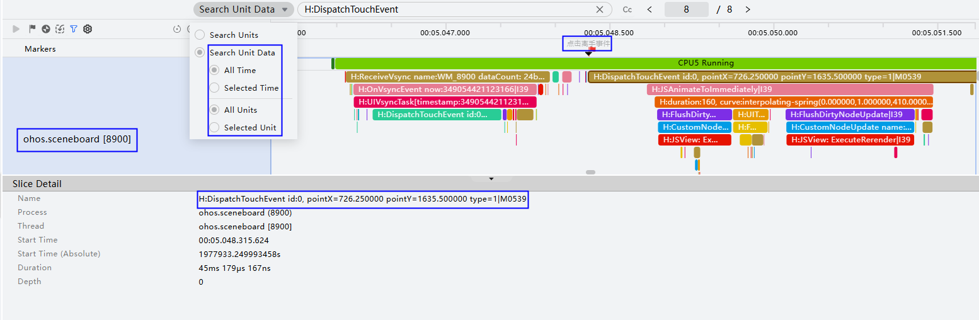Click the green CPU5 Running bar
This screenshot has width=979, height=320.
coord(655,63)
